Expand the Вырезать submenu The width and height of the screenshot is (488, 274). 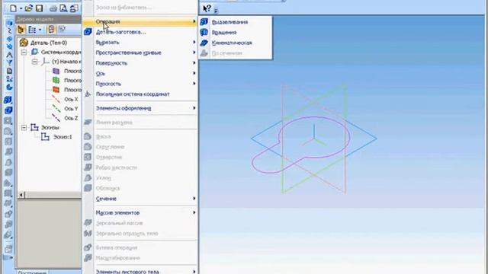pyautogui.click(x=140, y=43)
